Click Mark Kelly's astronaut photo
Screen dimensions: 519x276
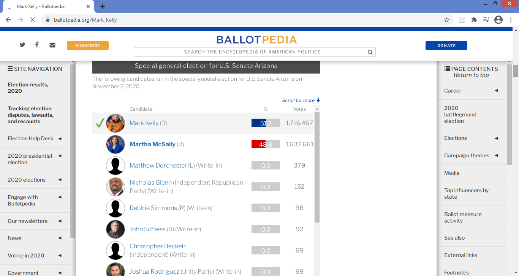[x=116, y=123]
